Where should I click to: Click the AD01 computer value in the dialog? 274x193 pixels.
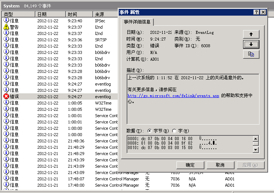(154, 59)
